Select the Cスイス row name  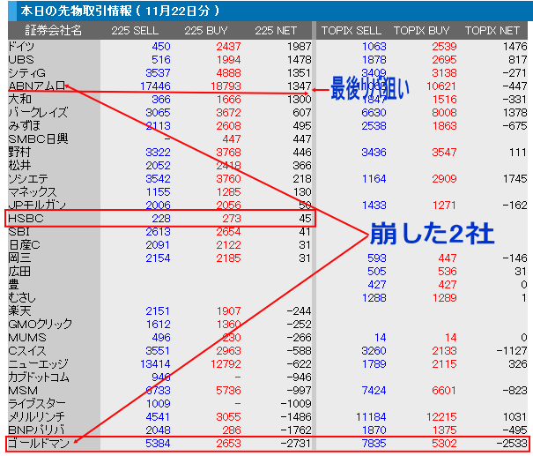coord(26,351)
